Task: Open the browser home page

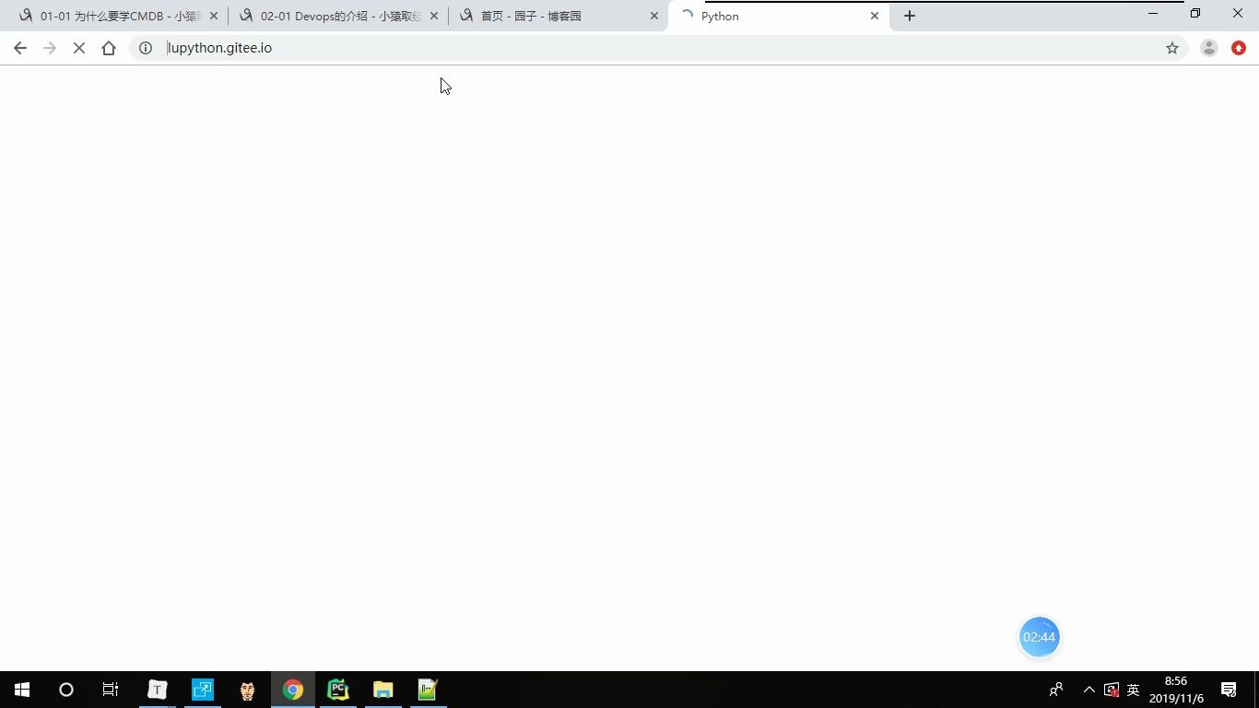Action: click(x=109, y=48)
